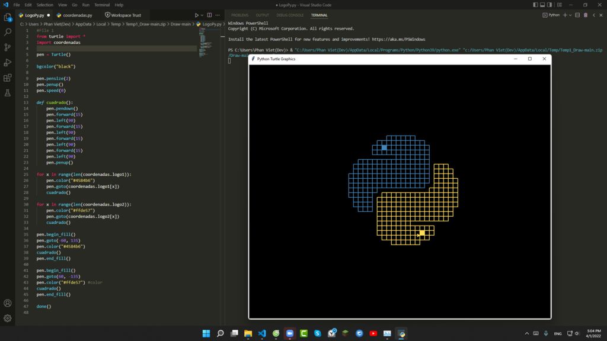The image size is (607, 341).
Task: Toggle secondary side bar visibility
Action: [550, 5]
